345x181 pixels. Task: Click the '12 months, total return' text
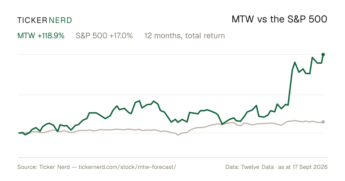(x=185, y=36)
